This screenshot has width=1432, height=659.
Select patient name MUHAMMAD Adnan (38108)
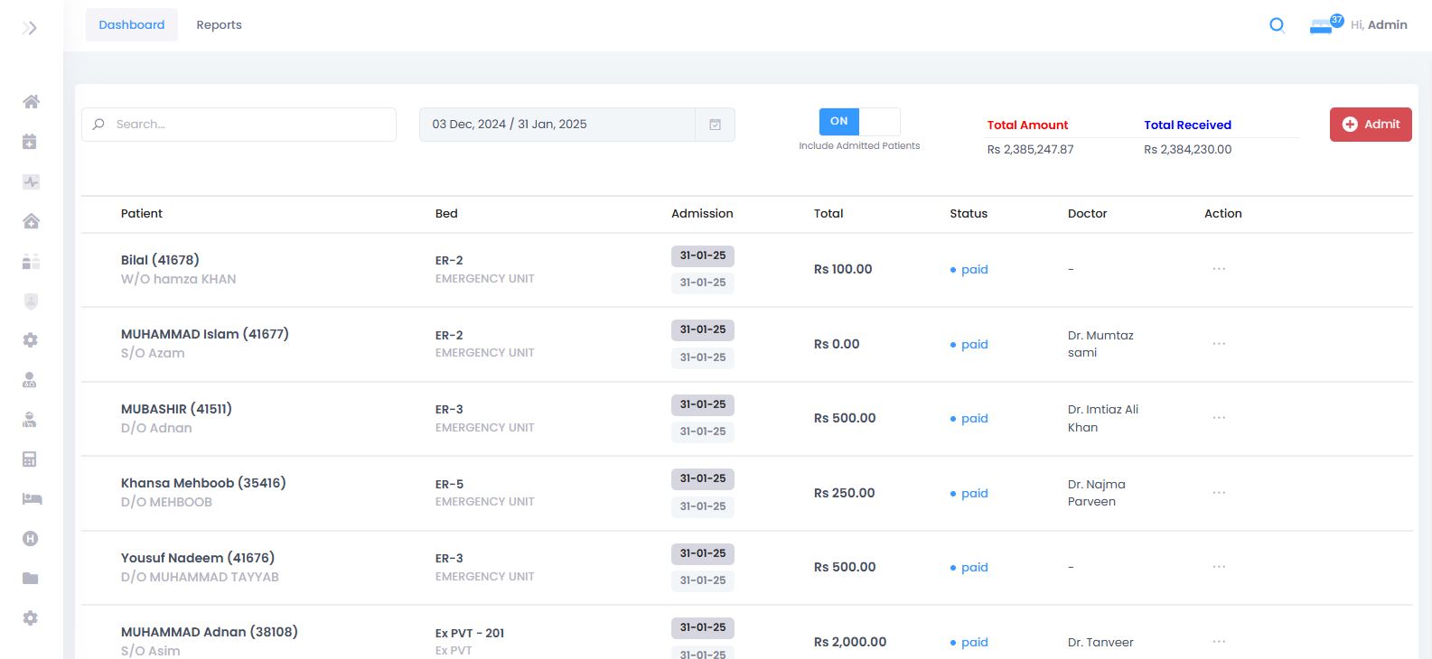click(210, 632)
